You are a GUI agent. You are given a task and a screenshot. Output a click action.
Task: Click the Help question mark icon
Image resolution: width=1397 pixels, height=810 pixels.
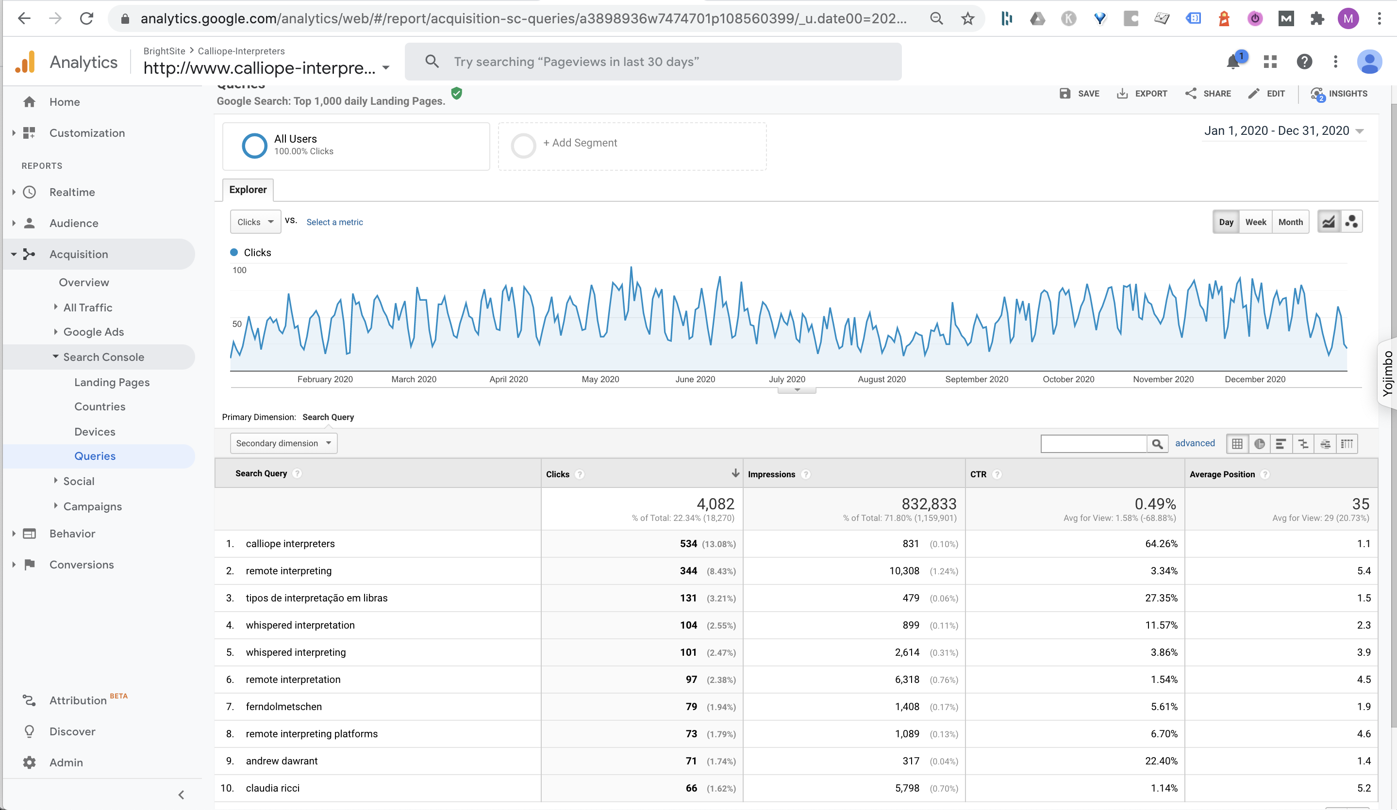pos(1304,62)
